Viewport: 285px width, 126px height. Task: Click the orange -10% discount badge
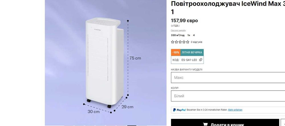[176, 52]
